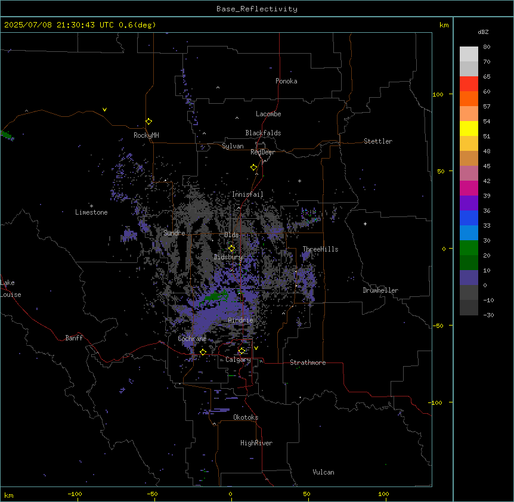514x502 pixels.
Task: Click the 50 tick label on the bottom axis
Action: [x=306, y=494]
